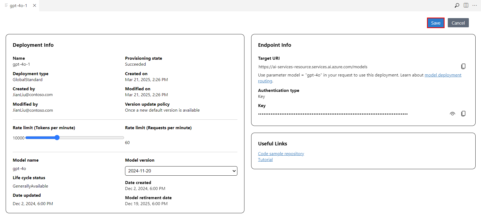Viewport: 481px width, 217px height.
Task: Click the unfilled part of the token rate slider track
Action: pyautogui.click(x=92, y=138)
